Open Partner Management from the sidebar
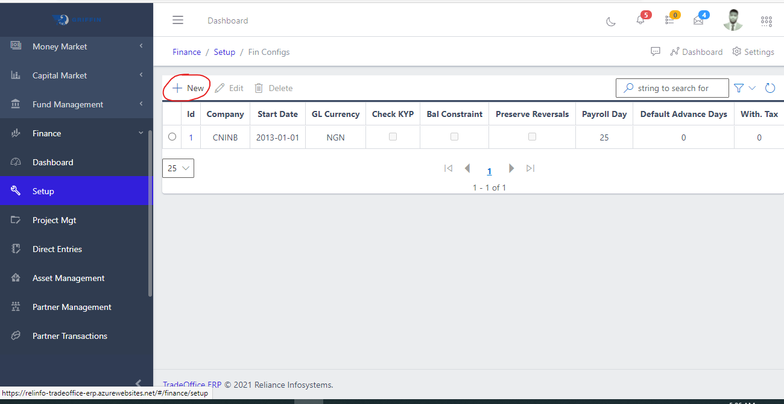 click(x=72, y=307)
